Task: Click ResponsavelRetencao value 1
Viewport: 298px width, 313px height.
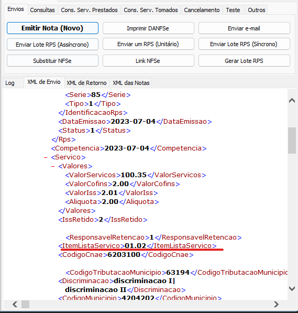Action: 151,238
